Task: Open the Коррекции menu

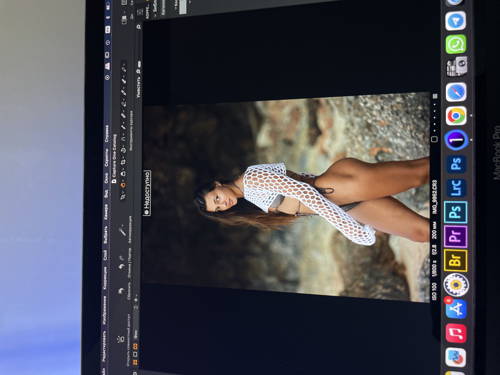Action: click(x=105, y=278)
